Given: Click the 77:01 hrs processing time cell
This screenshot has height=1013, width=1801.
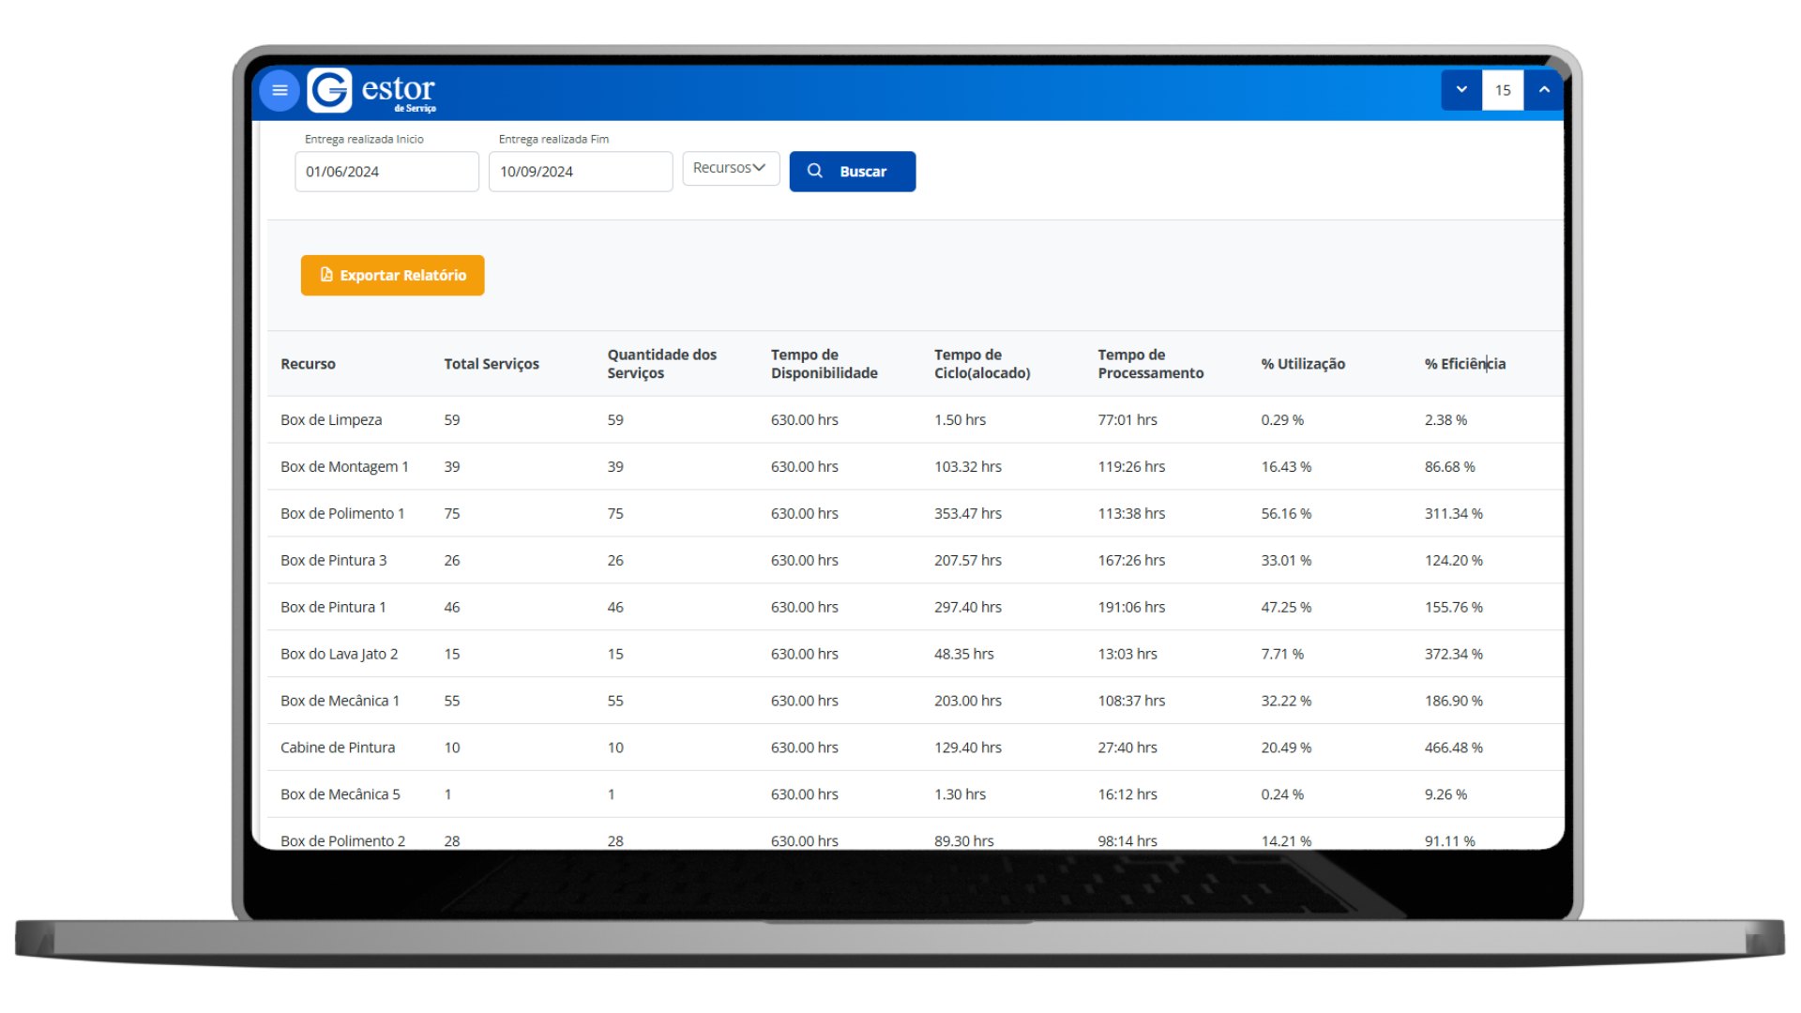Looking at the screenshot, I should tap(1128, 420).
